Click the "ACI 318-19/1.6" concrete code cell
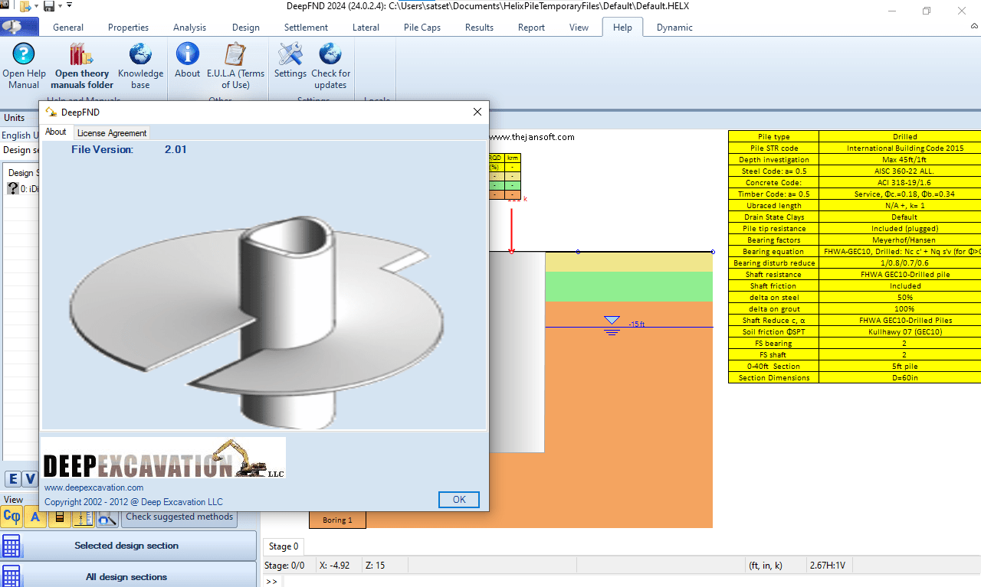The image size is (981, 587). (905, 183)
